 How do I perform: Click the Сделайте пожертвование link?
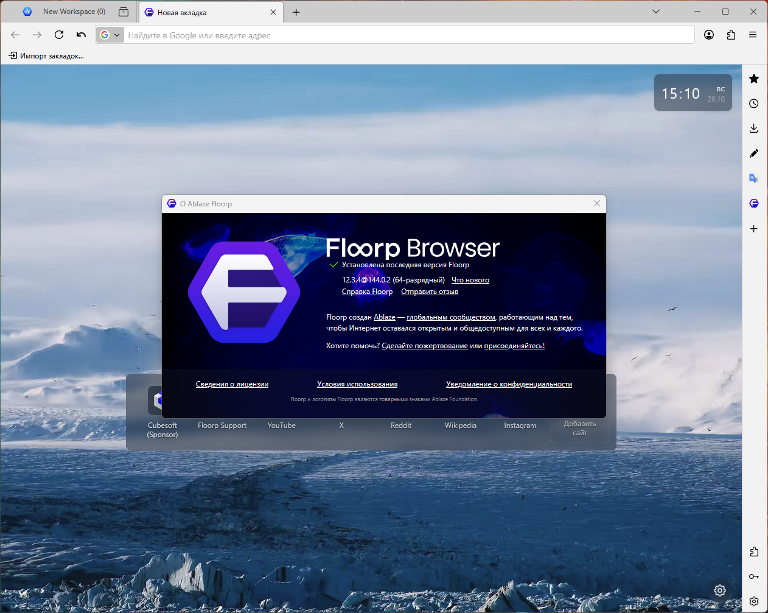click(425, 346)
